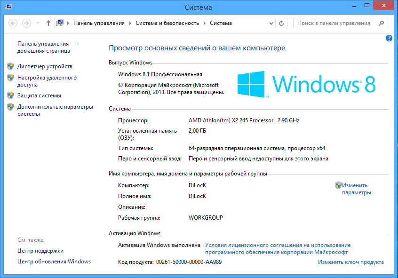Maximize the Система window
This screenshot has height=278, width=398.
coord(367,6)
